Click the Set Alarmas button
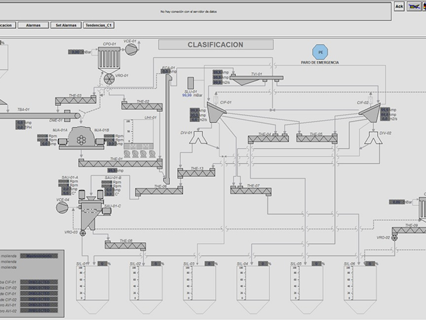Image resolution: width=426 pixels, height=320 pixels. (66, 25)
